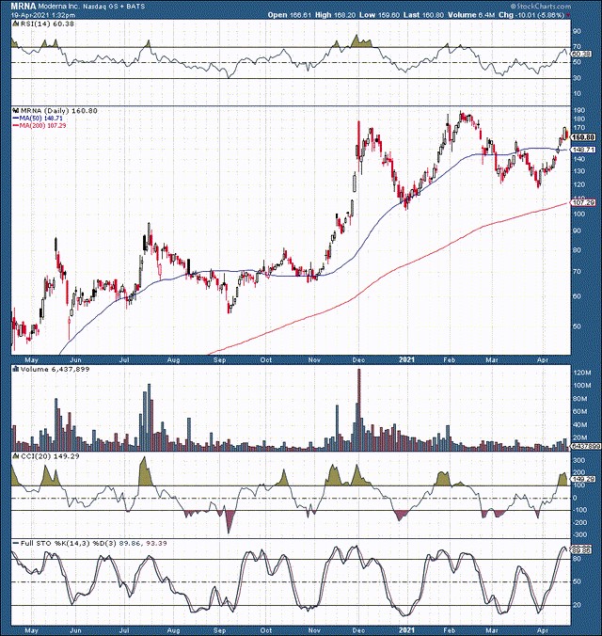Click the Apr month label on the bottom date axis

click(x=543, y=630)
